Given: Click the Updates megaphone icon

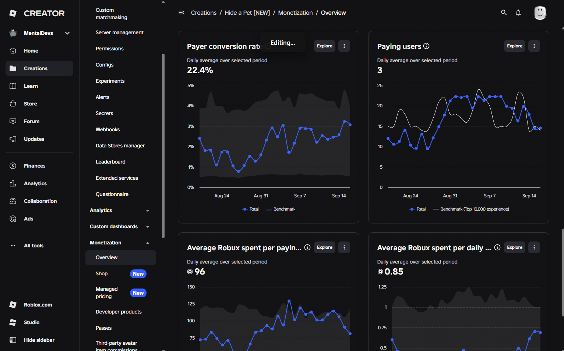Looking at the screenshot, I should (13, 139).
